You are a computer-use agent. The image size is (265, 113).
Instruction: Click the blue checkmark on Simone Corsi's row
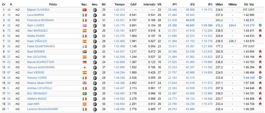point(260,78)
